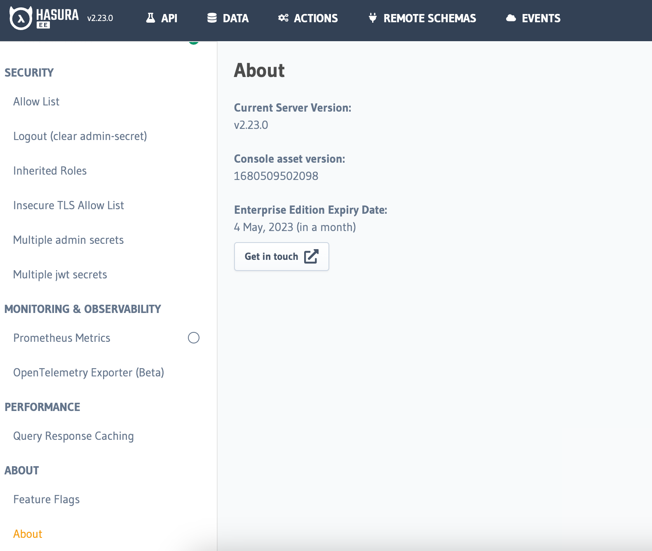Go to Inherited Roles settings
This screenshot has width=652, height=551.
[x=50, y=171]
